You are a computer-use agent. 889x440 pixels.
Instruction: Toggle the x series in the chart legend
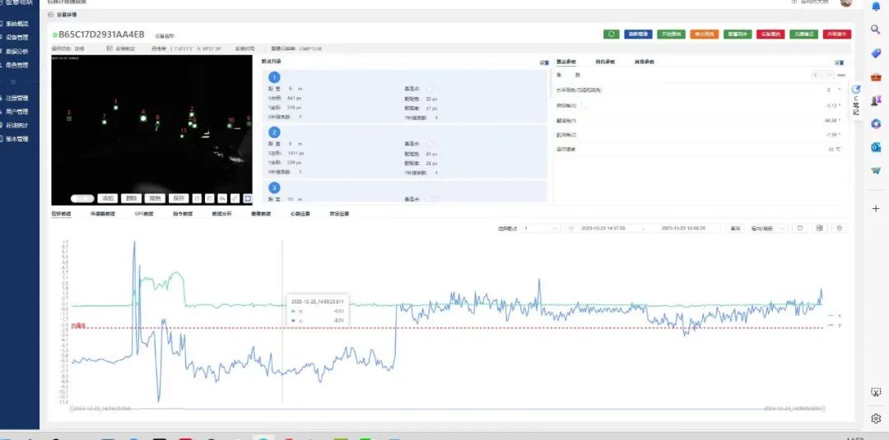pos(835,316)
